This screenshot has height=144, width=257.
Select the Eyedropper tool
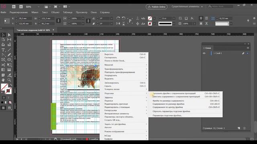pos(9,75)
